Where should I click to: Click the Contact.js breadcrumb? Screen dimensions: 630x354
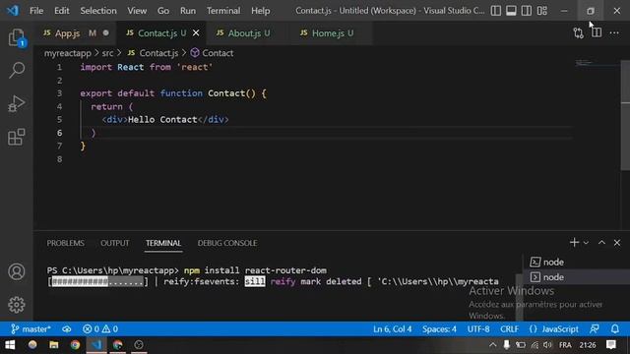(153, 53)
